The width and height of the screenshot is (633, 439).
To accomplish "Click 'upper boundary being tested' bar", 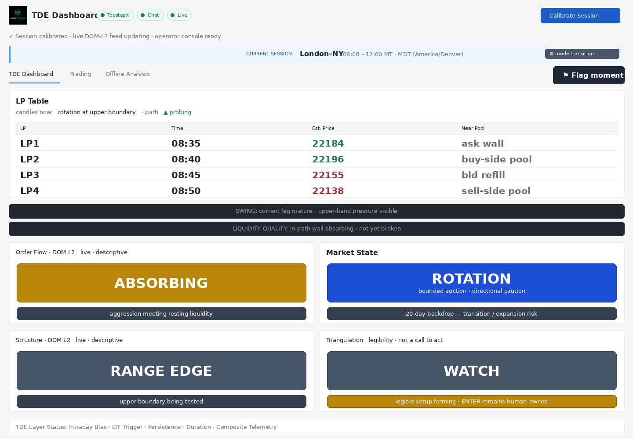I will click(x=161, y=401).
